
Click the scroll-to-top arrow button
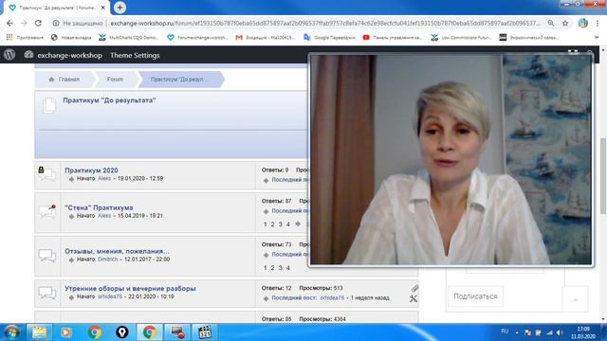click(x=576, y=299)
